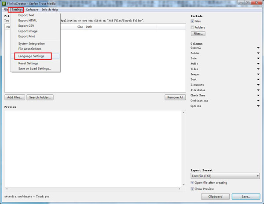Click the Search Folder... button

click(40, 97)
